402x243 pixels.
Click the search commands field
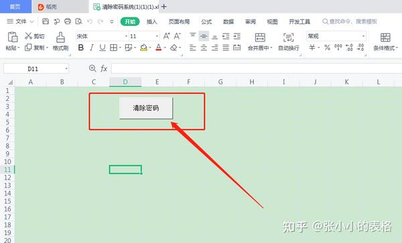(350, 21)
